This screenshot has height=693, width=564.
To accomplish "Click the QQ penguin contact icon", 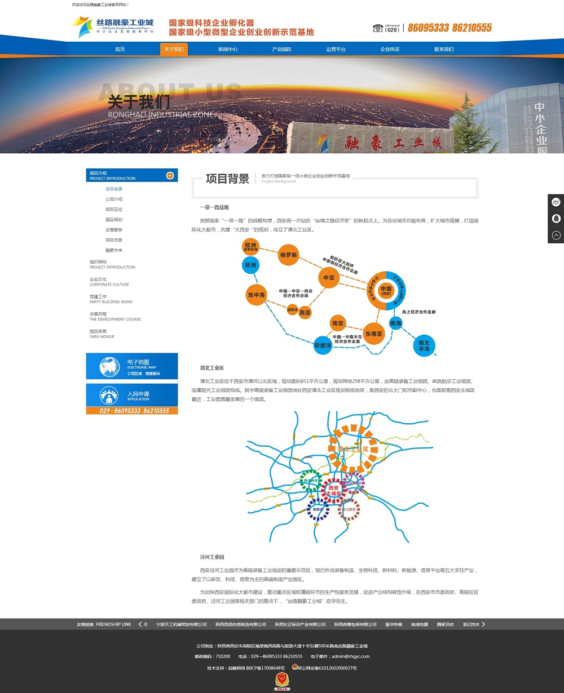I will click(556, 219).
